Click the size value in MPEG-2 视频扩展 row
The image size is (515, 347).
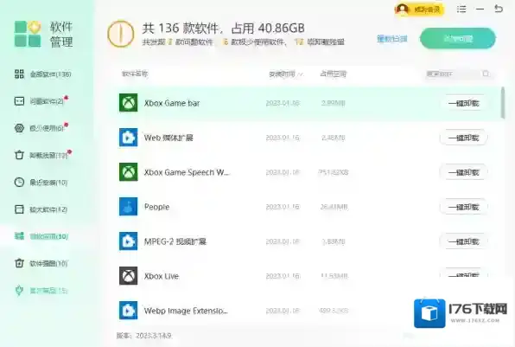tap(333, 241)
